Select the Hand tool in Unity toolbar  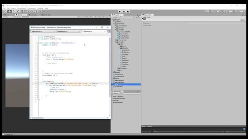(x=5, y=12)
